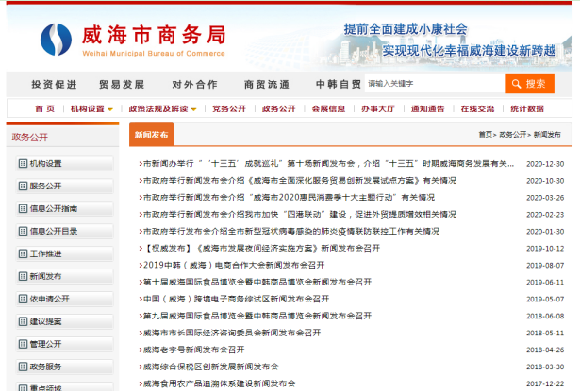Click the search keyword input field
The height and width of the screenshot is (391, 580).
tap(427, 84)
